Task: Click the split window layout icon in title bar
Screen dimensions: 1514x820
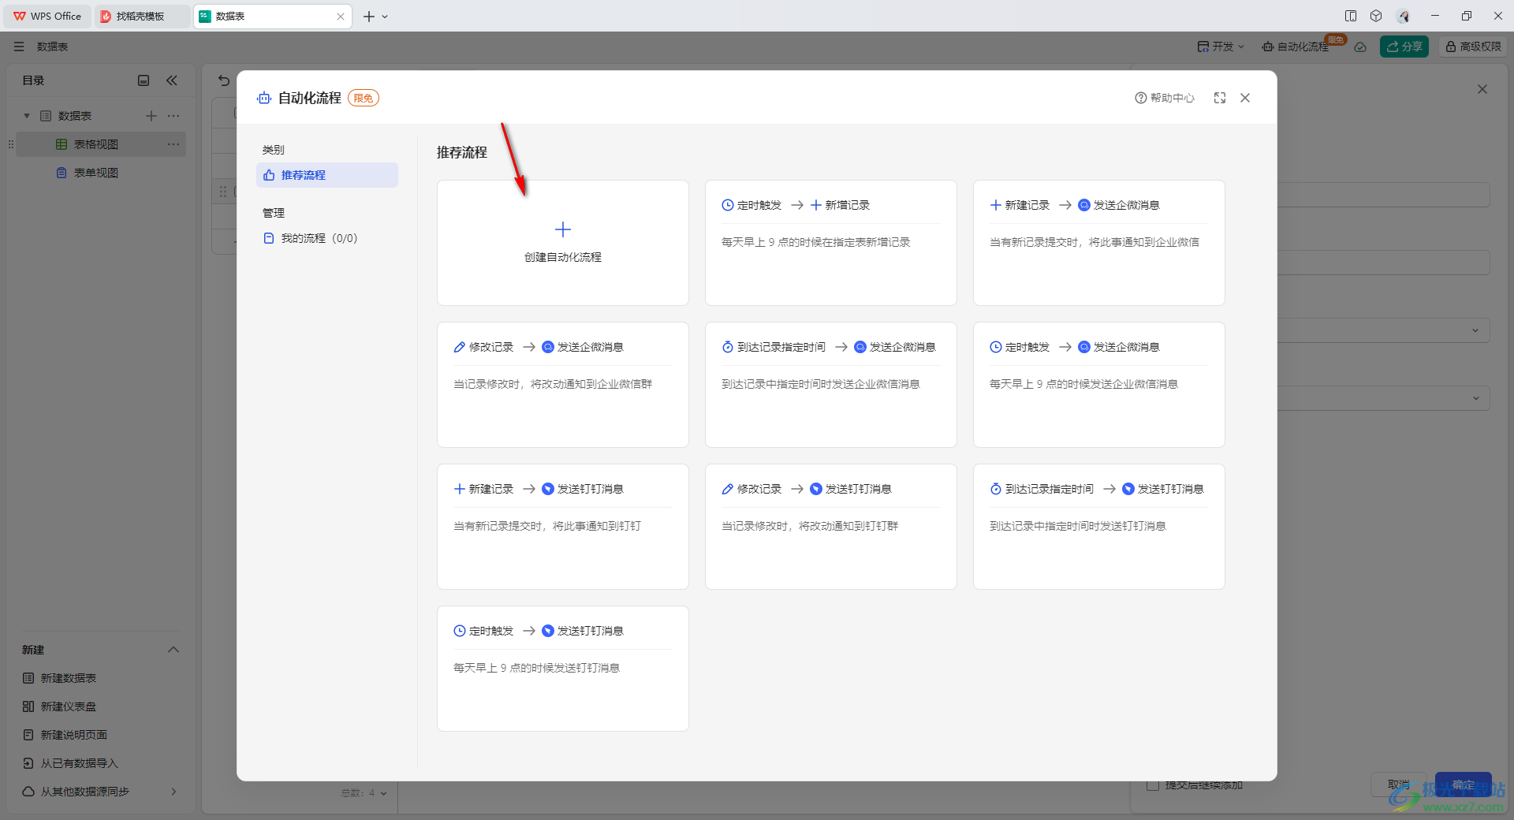Action: point(1351,16)
